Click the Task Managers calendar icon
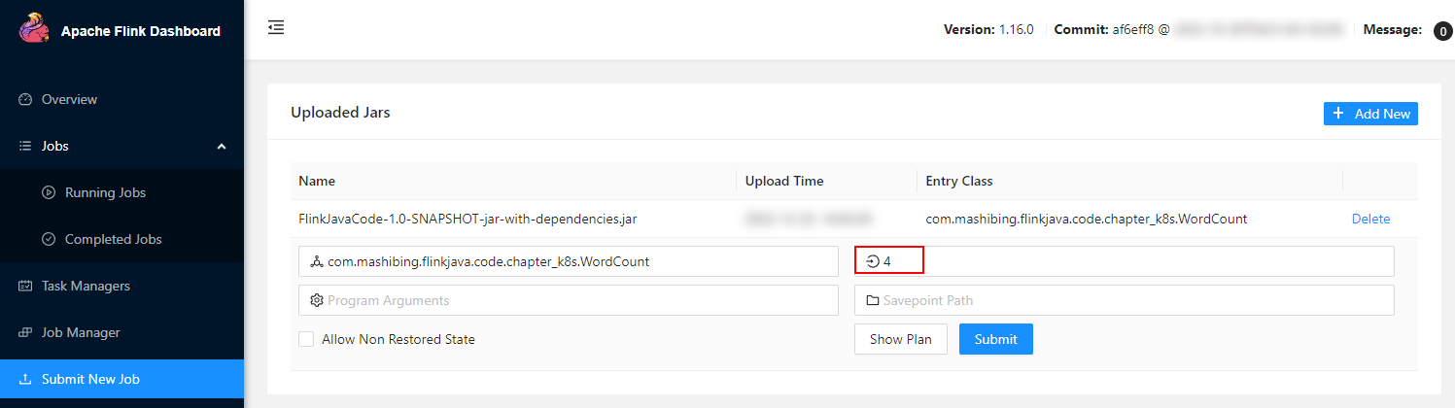The height and width of the screenshot is (408, 1455). 26,286
